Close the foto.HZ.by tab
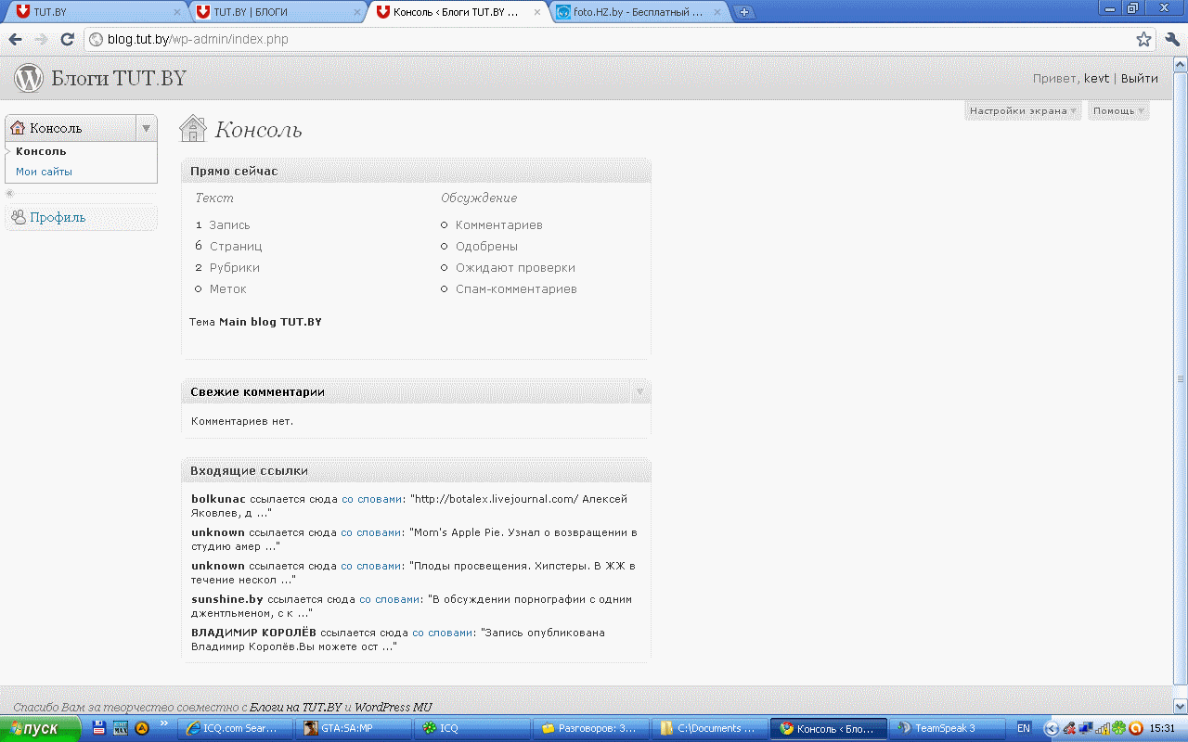The height and width of the screenshot is (742, 1188). 717,12
